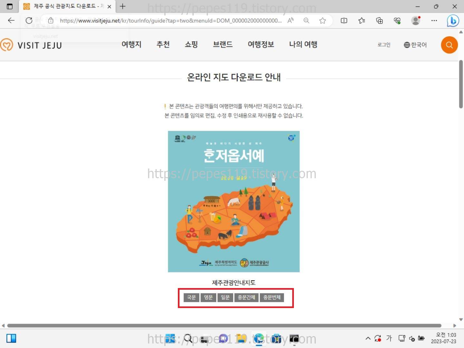Click the browser Back arrow
Image resolution: width=464 pixels, height=348 pixels.
11,21
